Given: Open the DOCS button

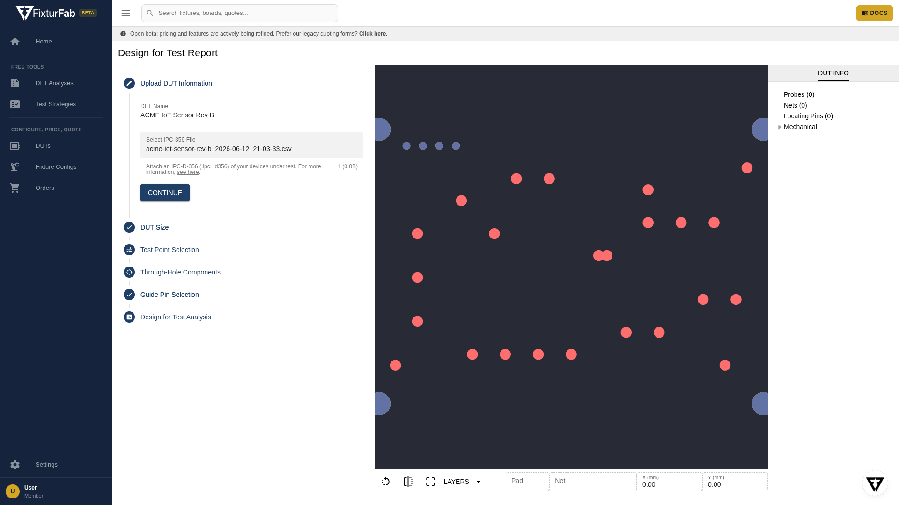Looking at the screenshot, I should click(874, 13).
